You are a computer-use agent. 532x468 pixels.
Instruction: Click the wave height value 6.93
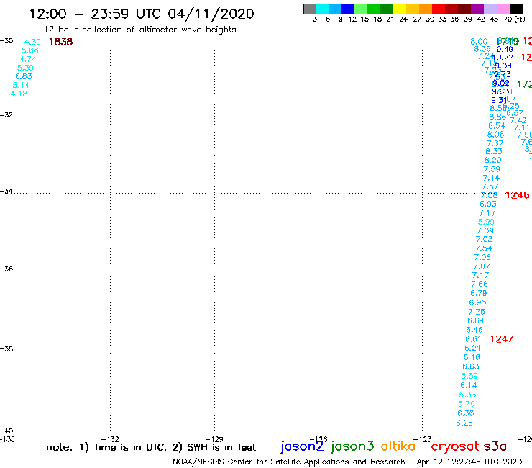pos(488,204)
